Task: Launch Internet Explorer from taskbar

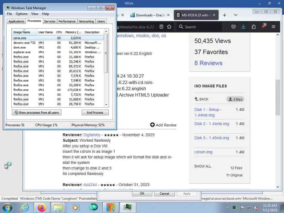Action: coord(25,207)
